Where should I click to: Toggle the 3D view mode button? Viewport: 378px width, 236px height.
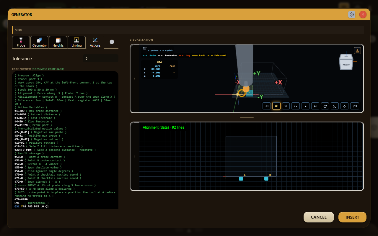coord(267,106)
